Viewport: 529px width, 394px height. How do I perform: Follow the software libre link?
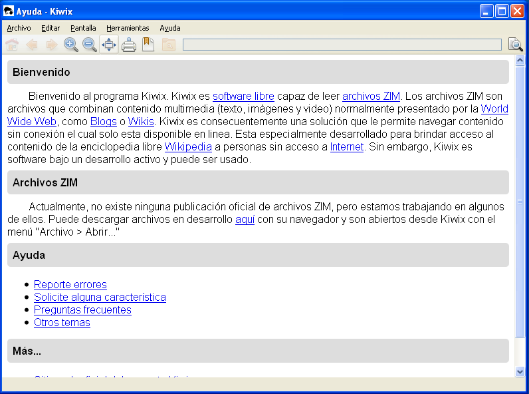point(243,97)
